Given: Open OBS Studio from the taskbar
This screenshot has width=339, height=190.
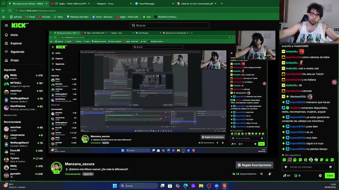Looking at the screenshot, I should coord(209,186).
